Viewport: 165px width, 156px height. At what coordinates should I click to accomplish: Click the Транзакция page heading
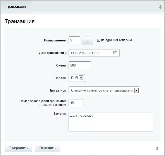pyautogui.click(x=20, y=21)
